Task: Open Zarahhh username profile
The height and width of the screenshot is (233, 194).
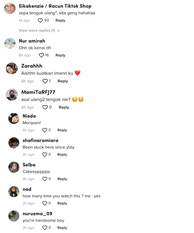Action: [x=32, y=66]
